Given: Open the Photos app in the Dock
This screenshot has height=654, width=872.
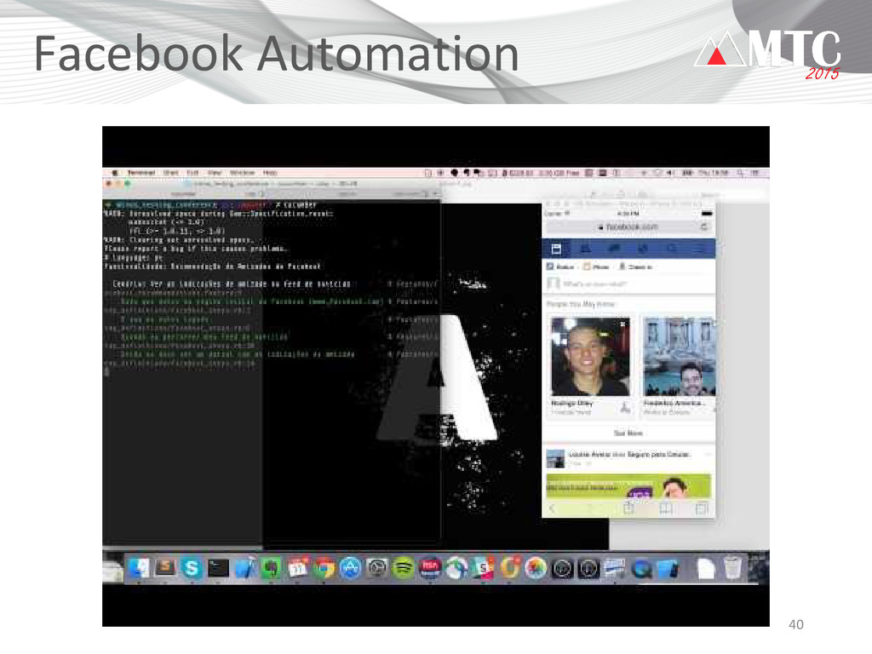Looking at the screenshot, I should click(x=536, y=568).
